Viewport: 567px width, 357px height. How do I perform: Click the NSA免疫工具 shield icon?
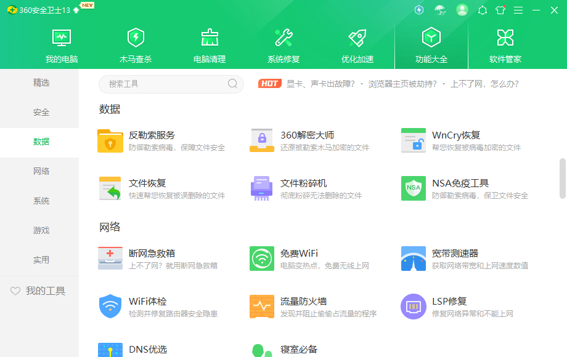414,188
